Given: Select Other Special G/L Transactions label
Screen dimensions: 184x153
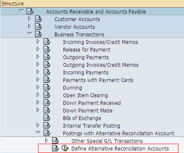Looking at the screenshot, I should tap(107, 141).
